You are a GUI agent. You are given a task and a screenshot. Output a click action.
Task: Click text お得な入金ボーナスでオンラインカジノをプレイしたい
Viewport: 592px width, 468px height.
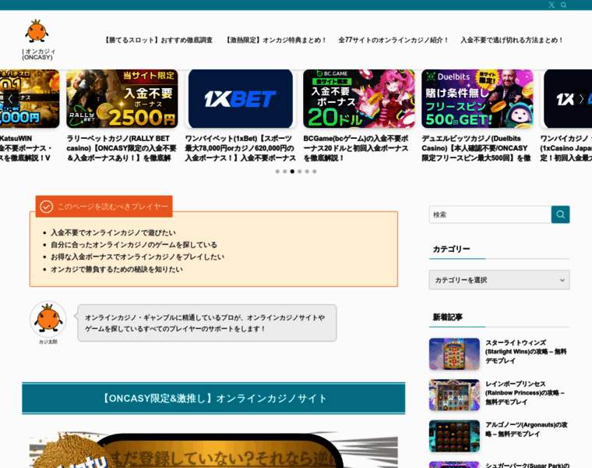137,257
